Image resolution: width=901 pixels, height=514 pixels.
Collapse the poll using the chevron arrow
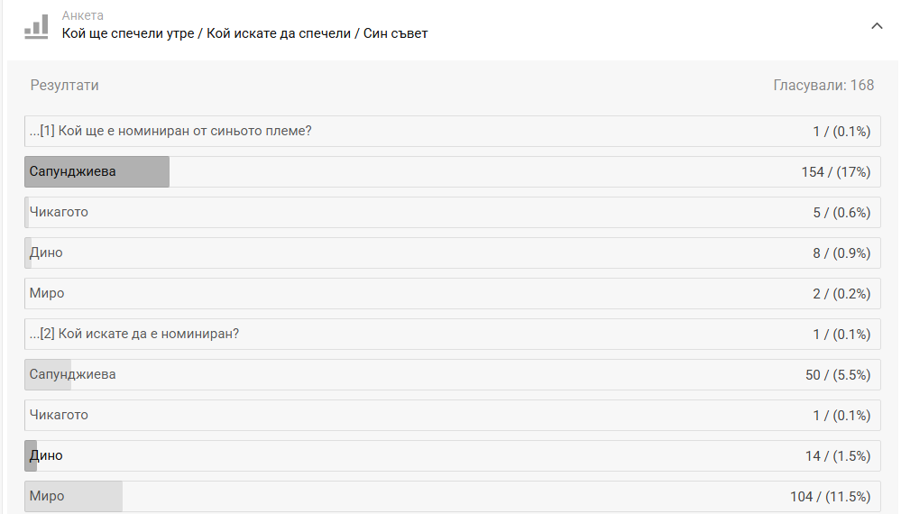tap(877, 26)
